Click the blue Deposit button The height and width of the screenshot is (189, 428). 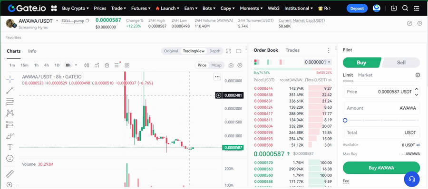click(x=357, y=9)
